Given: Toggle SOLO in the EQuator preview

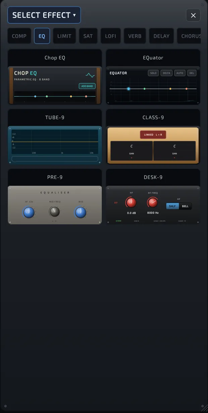Looking at the screenshot, I should (x=153, y=73).
